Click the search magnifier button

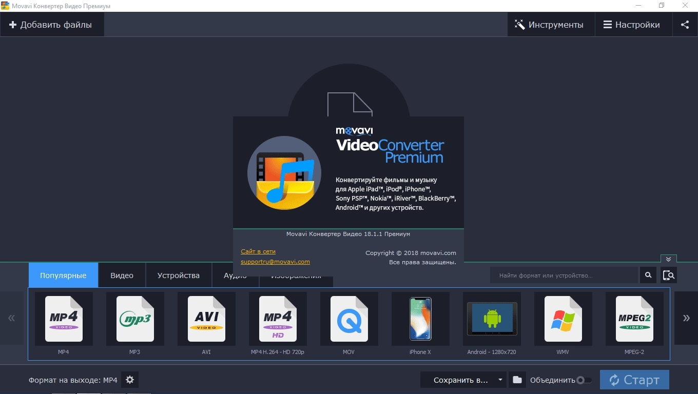(648, 275)
